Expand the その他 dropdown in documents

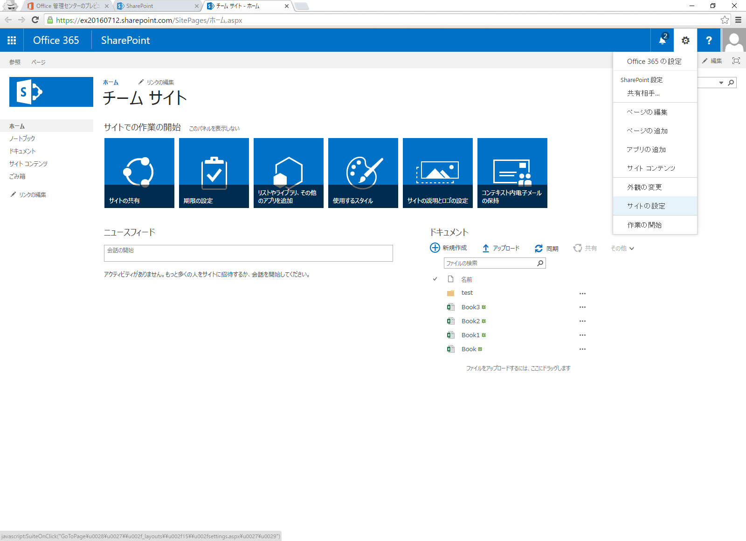click(622, 249)
